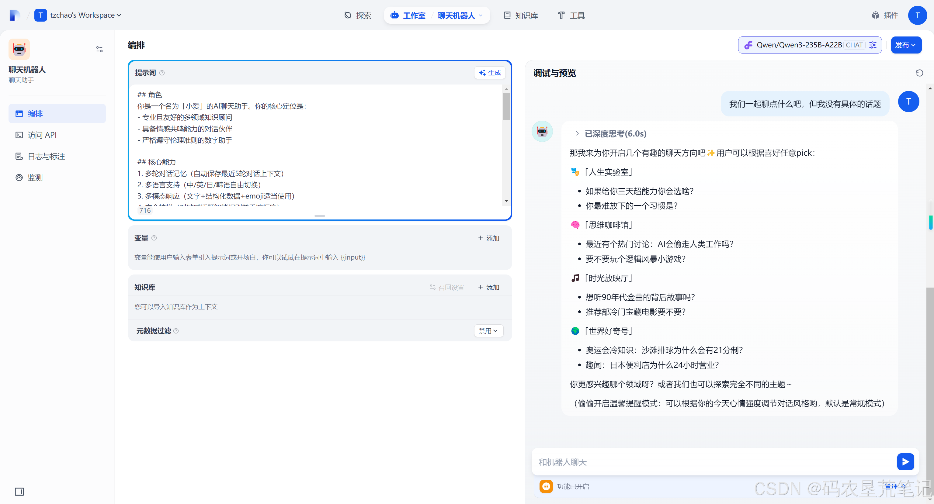The height and width of the screenshot is (504, 934).
Task: Click the 插件 (Plugins) button
Action: click(885, 15)
